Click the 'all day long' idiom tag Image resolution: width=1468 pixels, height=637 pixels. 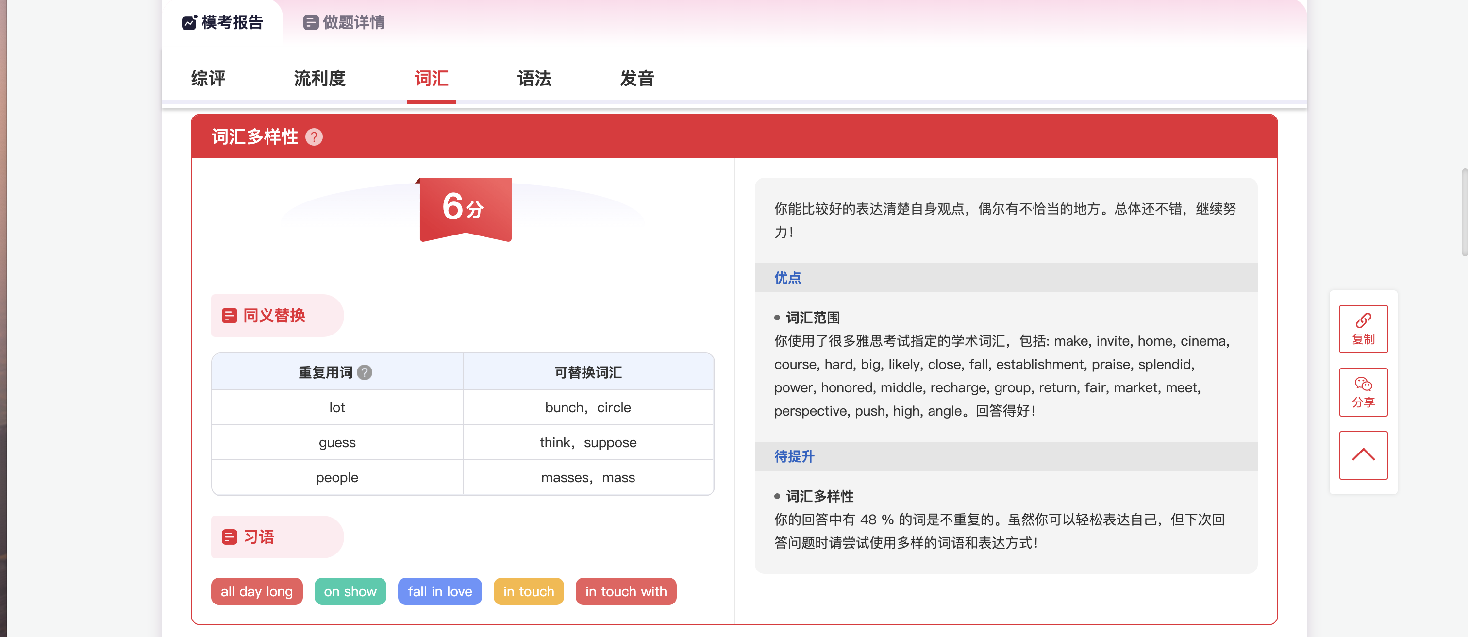[256, 591]
